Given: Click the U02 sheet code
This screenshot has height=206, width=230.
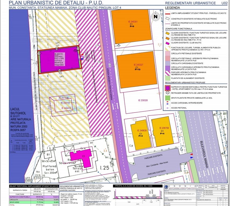Looking at the screenshot, I should [x=225, y=3].
